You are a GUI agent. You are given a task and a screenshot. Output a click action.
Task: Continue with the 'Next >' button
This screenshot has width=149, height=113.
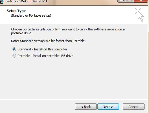tap(108, 107)
